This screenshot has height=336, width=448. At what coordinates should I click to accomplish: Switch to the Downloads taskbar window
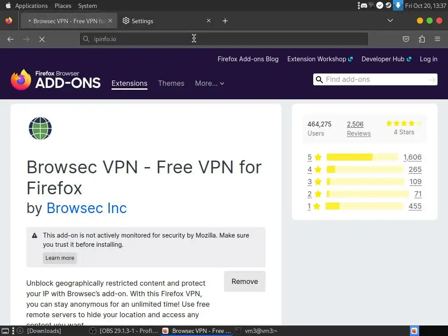click(39, 331)
